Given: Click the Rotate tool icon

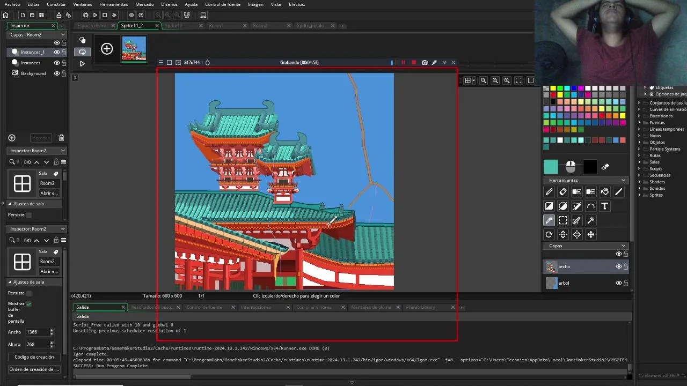Looking at the screenshot, I should tap(549, 234).
